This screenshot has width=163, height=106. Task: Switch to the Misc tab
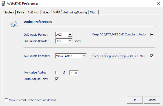[93, 12]
